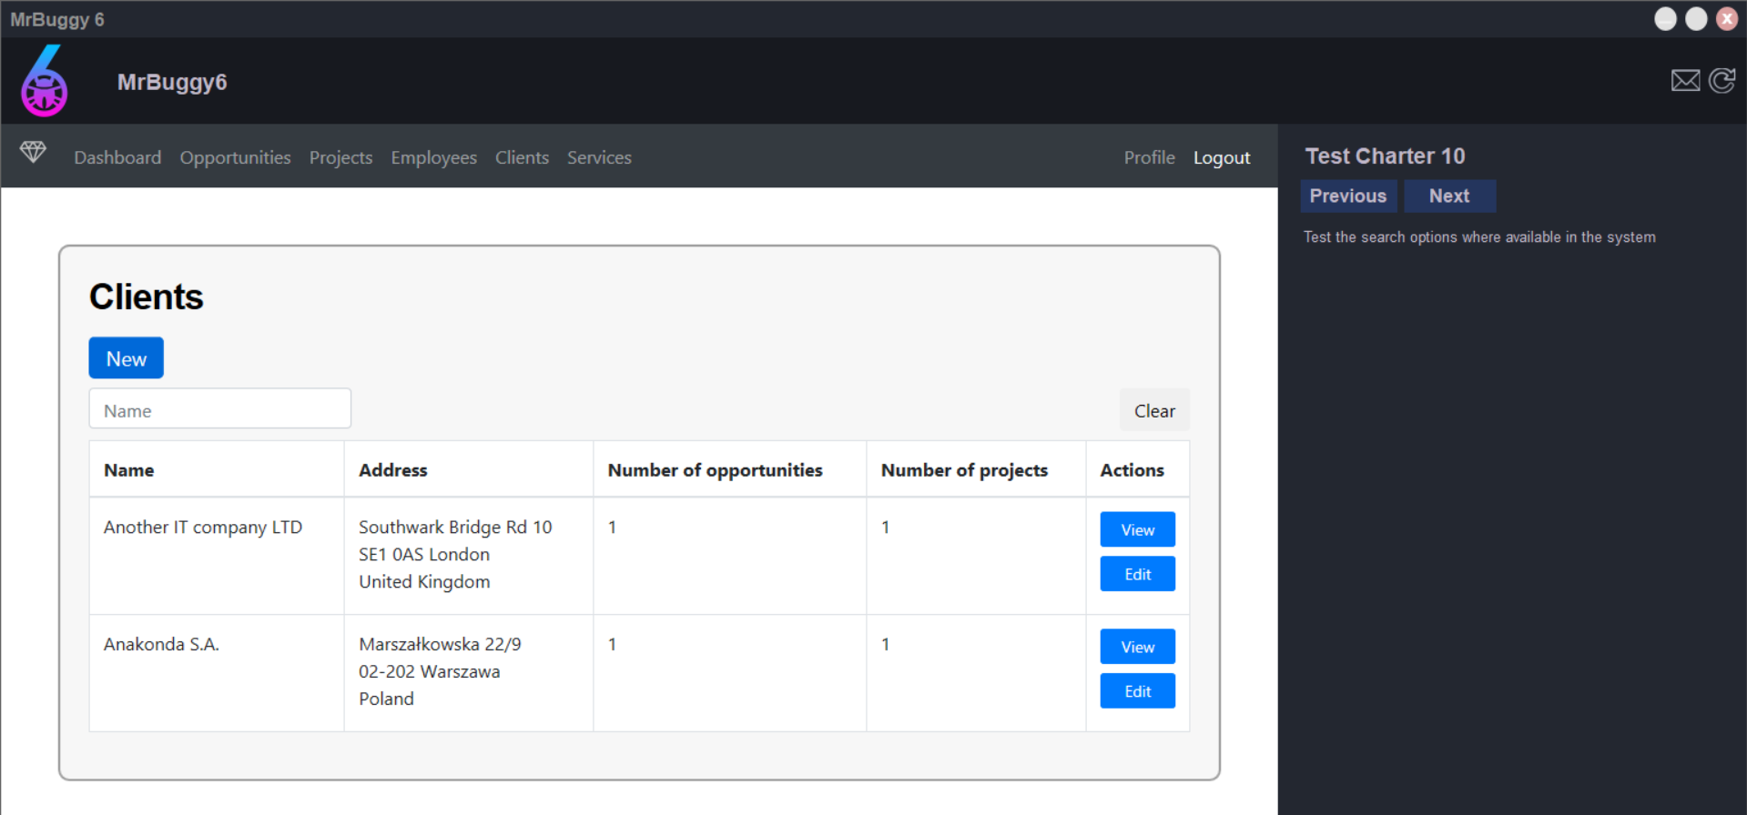Log out using the Logout link
Viewport: 1747px width, 815px height.
pos(1222,157)
